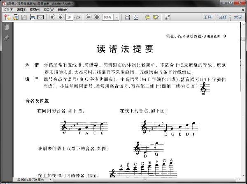Close the document with menu bar X
This screenshot has width=247, height=184.
tap(243, 10)
